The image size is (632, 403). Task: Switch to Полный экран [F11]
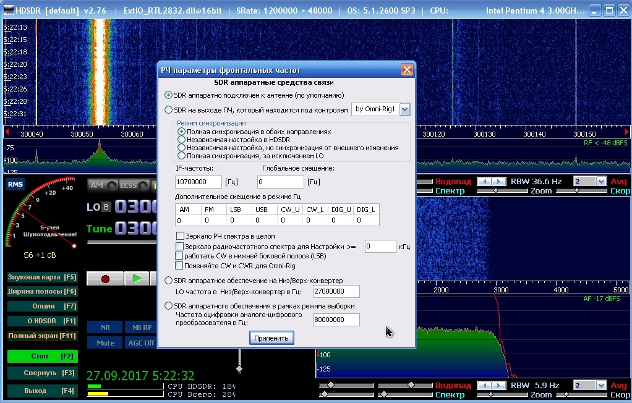pos(42,336)
